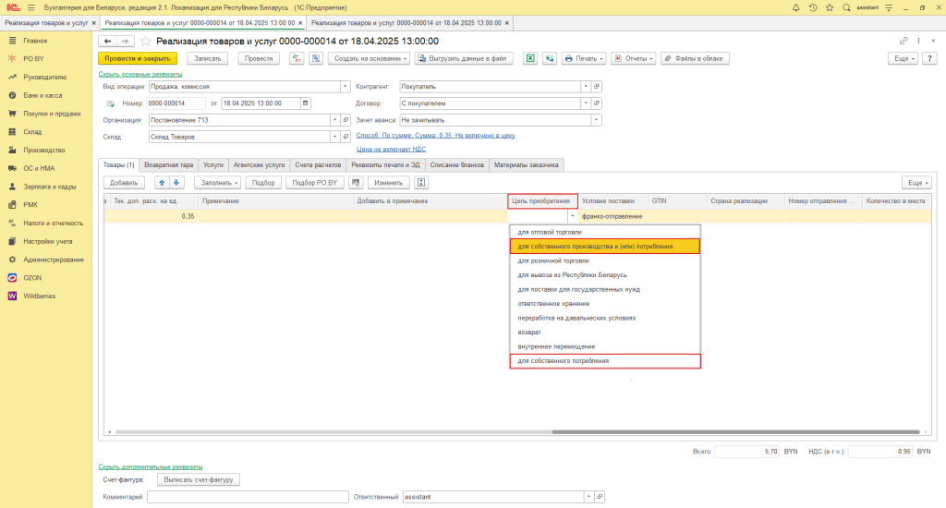Expand Договор dropdown arrow
Viewport: 946px width, 508px height.
[x=586, y=103]
